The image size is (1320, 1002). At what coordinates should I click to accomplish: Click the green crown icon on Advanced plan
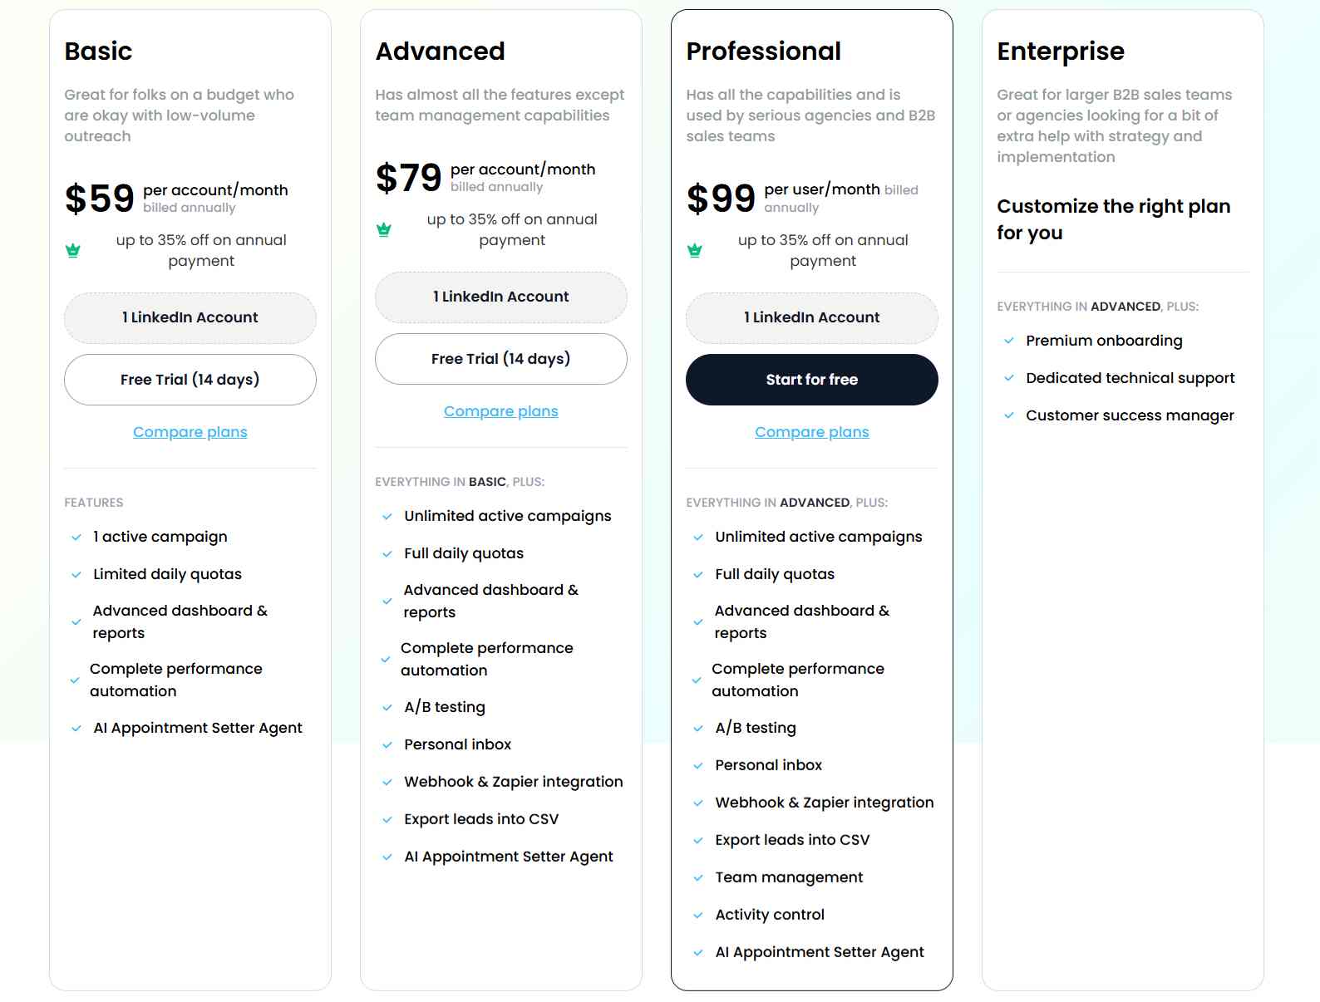[x=383, y=228]
